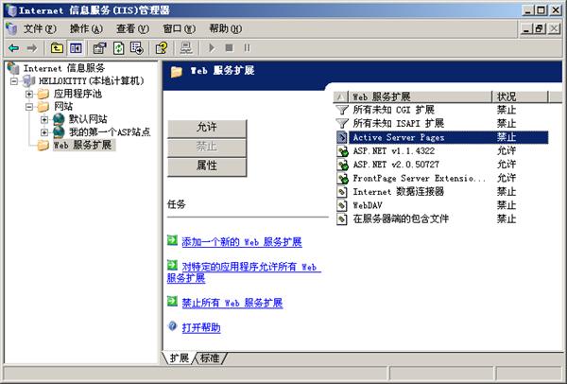
Task: Select 我的第一个ASP站点 in the tree
Action: [x=110, y=131]
